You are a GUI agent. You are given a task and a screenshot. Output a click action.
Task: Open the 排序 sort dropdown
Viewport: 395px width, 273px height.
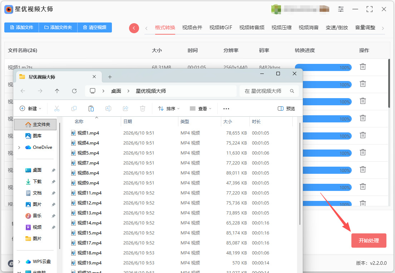pyautogui.click(x=169, y=108)
